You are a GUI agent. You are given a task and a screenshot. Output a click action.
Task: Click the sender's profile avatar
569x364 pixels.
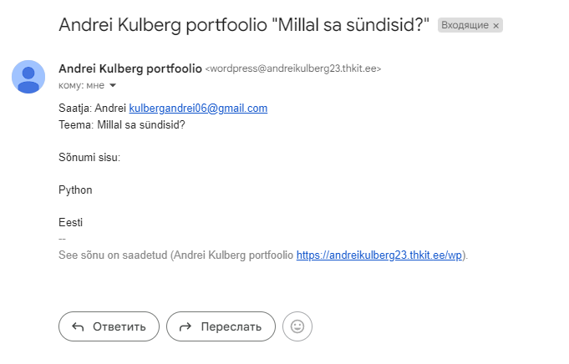28,77
